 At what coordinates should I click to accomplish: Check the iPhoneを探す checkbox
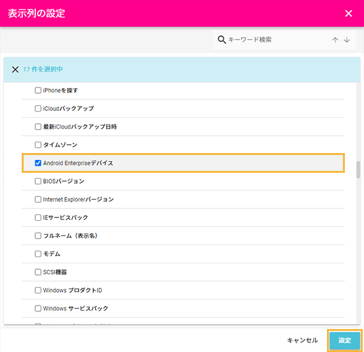pos(38,90)
